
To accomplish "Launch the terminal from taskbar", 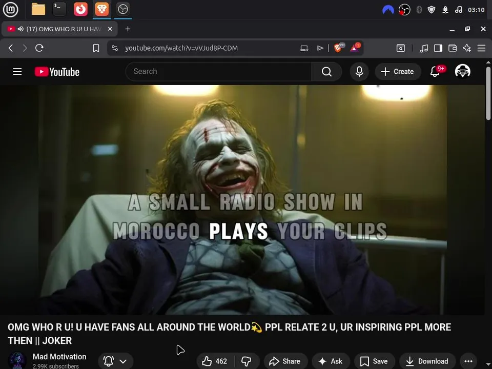I will click(59, 9).
